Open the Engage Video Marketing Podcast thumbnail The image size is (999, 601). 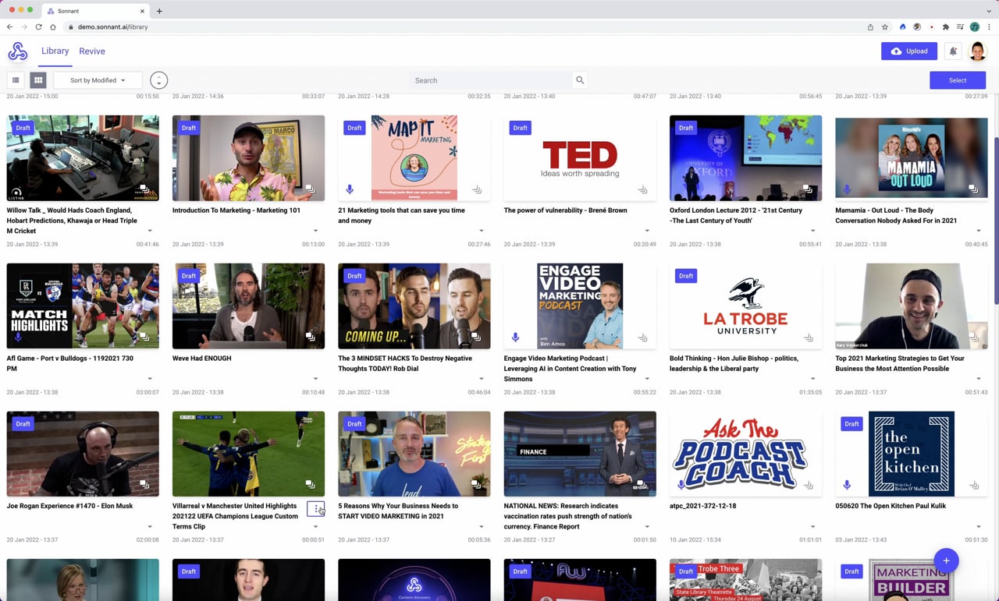coord(580,306)
